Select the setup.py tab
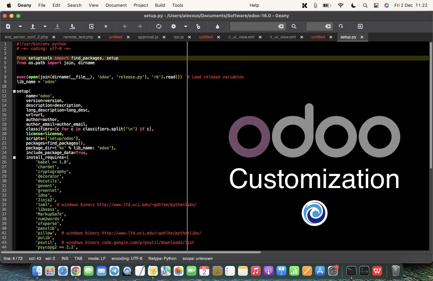Screen dimensions: 433x281 point(348,37)
